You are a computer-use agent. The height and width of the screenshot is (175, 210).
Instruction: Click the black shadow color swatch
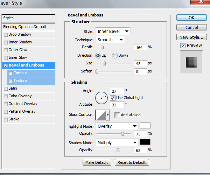click(145, 142)
